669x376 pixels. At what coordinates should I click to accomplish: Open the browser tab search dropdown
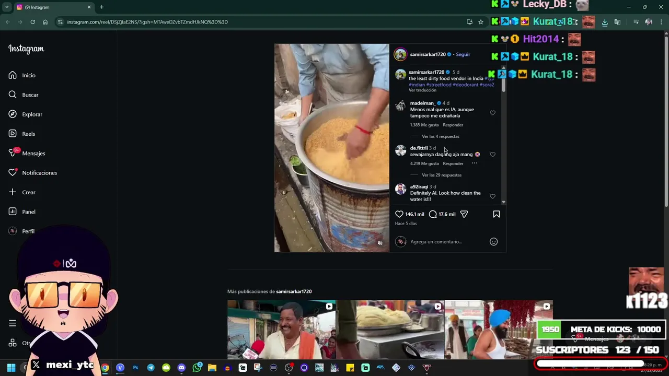[x=7, y=7]
